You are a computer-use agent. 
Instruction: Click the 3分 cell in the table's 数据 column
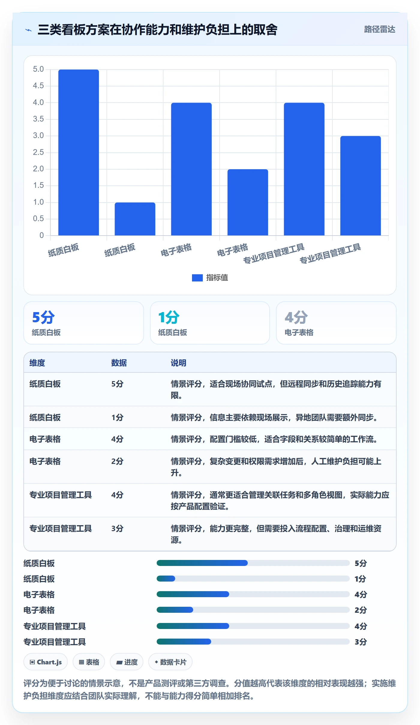117,528
